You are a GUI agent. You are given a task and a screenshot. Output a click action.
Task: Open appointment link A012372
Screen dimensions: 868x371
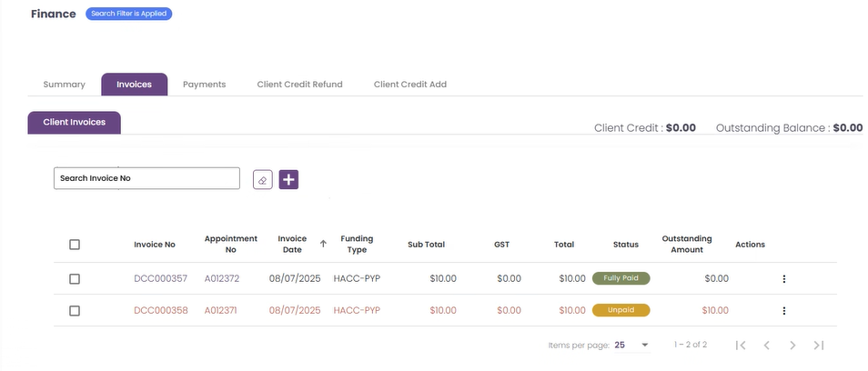(222, 278)
